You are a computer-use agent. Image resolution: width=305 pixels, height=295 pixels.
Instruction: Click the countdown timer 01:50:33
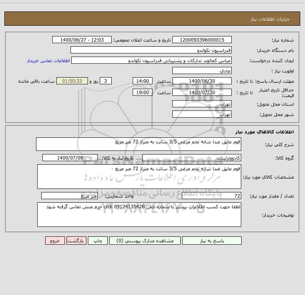tap(72, 81)
